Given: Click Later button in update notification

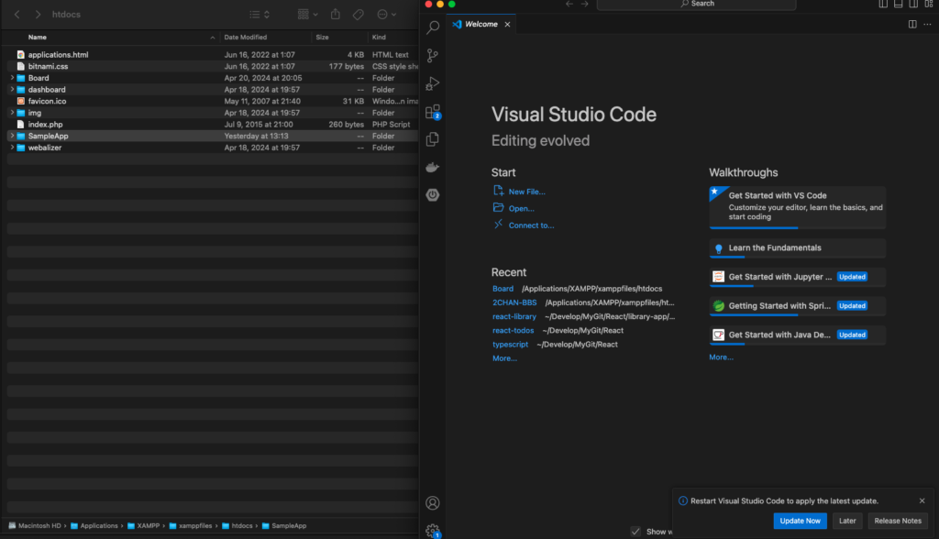Looking at the screenshot, I should (x=846, y=521).
